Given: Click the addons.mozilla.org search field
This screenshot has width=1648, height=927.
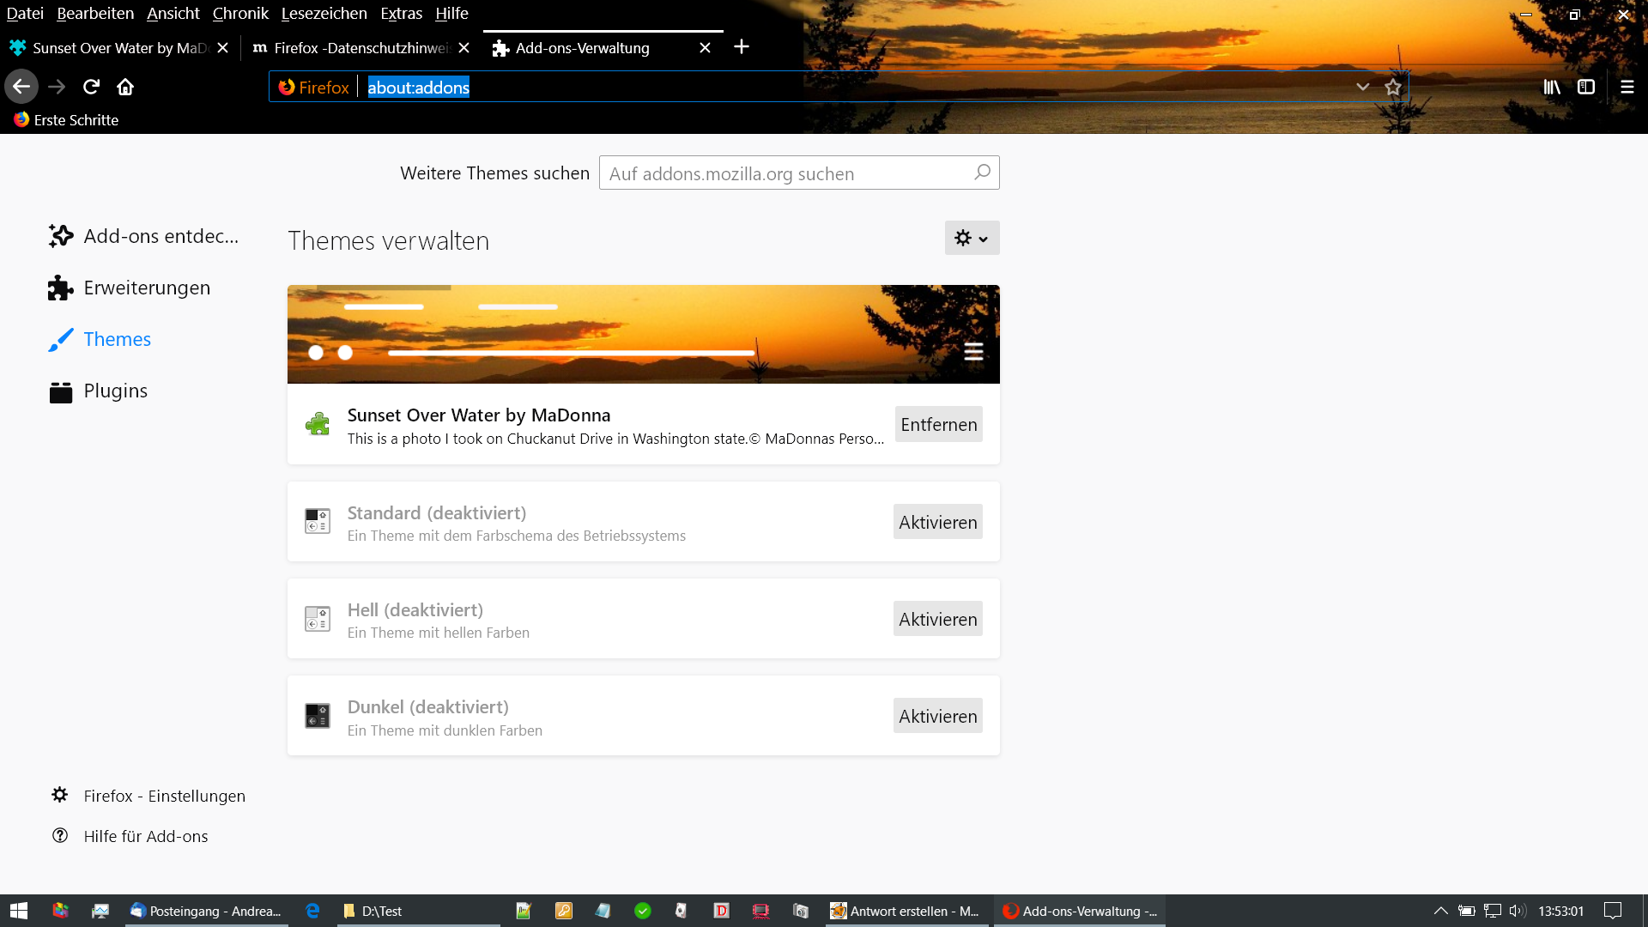Looking at the screenshot, I should tap(785, 173).
